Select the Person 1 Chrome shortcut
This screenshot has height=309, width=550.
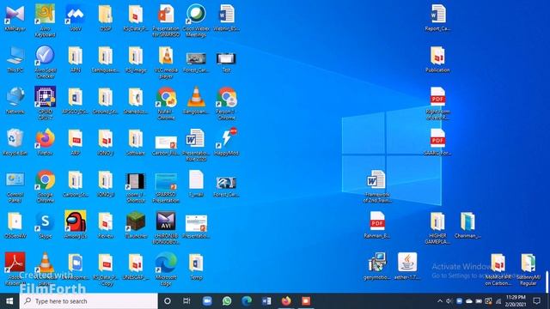pos(226,103)
